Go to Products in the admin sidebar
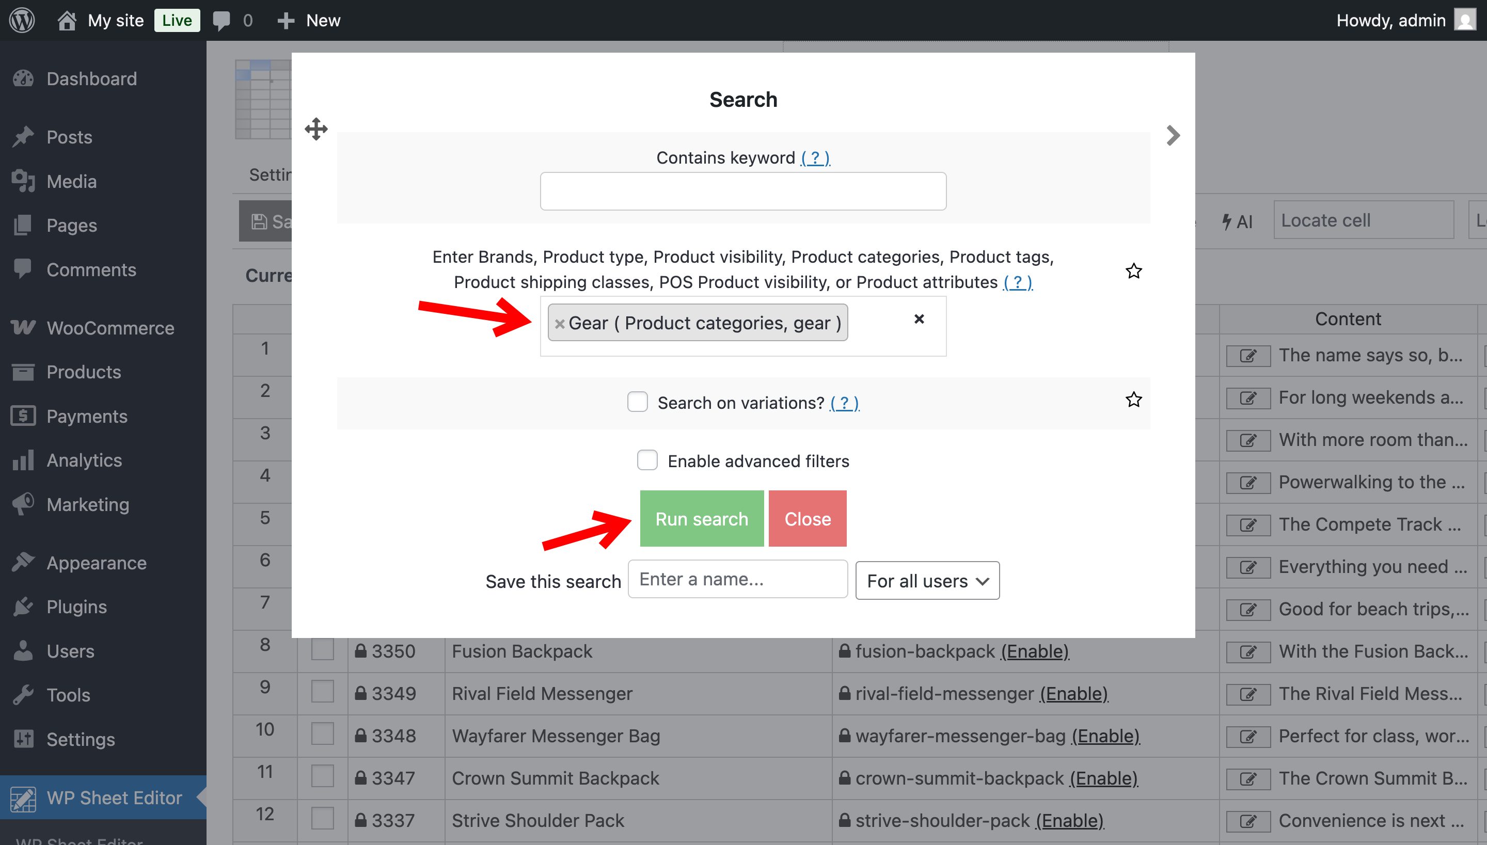Viewport: 1487px width, 845px height. (x=84, y=372)
